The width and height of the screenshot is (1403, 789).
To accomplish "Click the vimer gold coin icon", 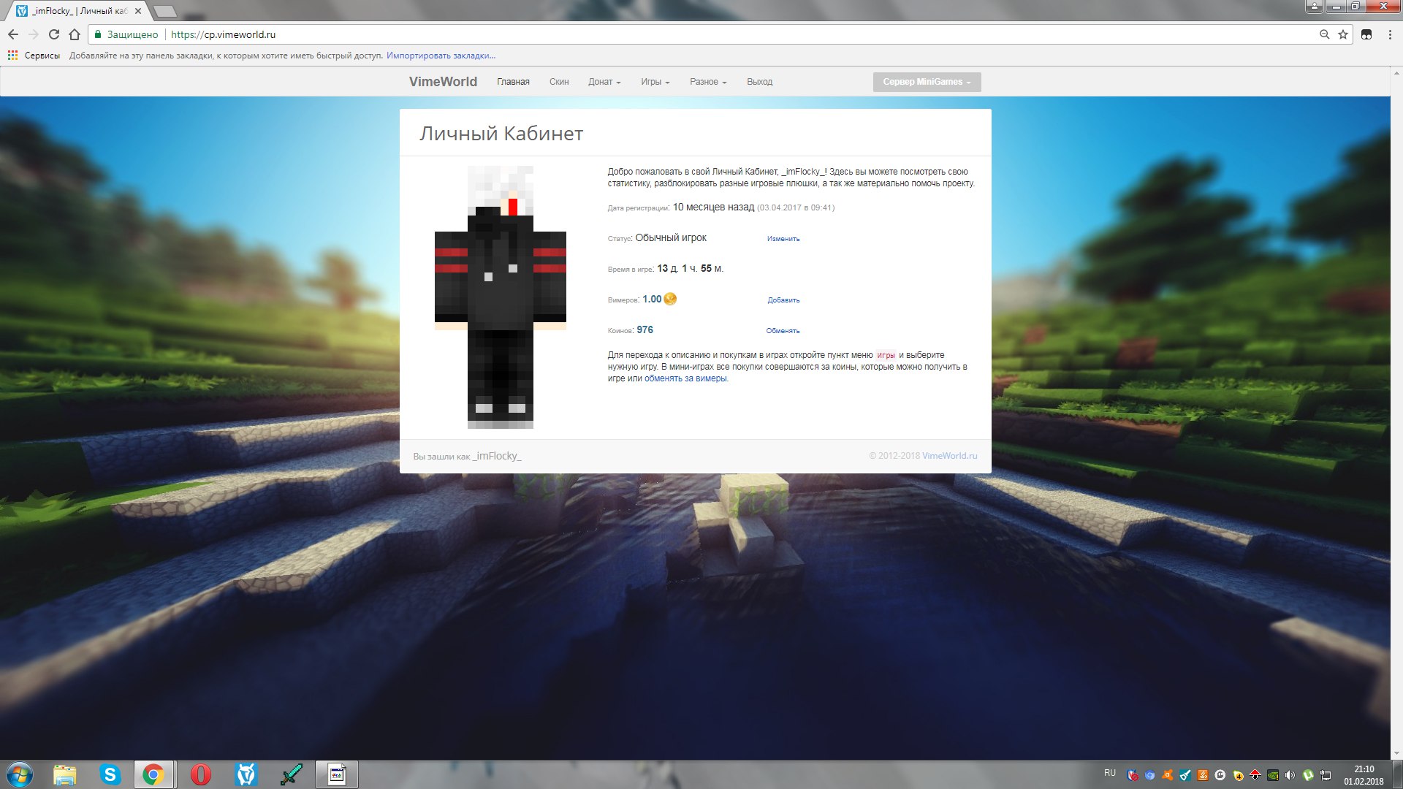I will click(x=670, y=299).
